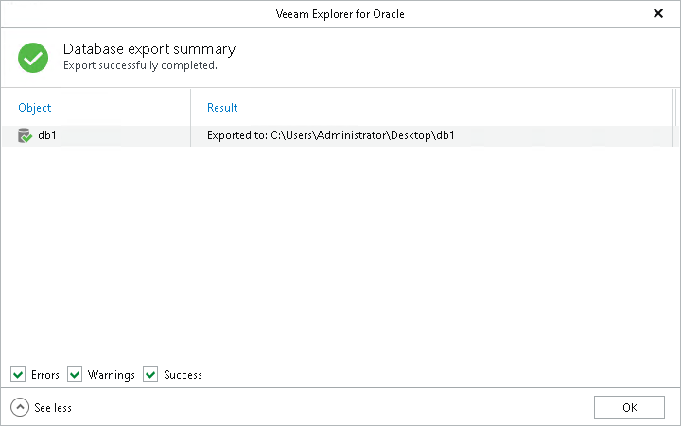Select the db1 row name
The height and width of the screenshot is (426, 681).
click(48, 136)
